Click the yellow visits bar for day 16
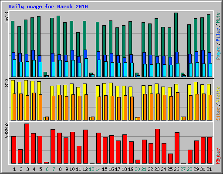Screen dimensions: 223x174 click(x=111, y=89)
